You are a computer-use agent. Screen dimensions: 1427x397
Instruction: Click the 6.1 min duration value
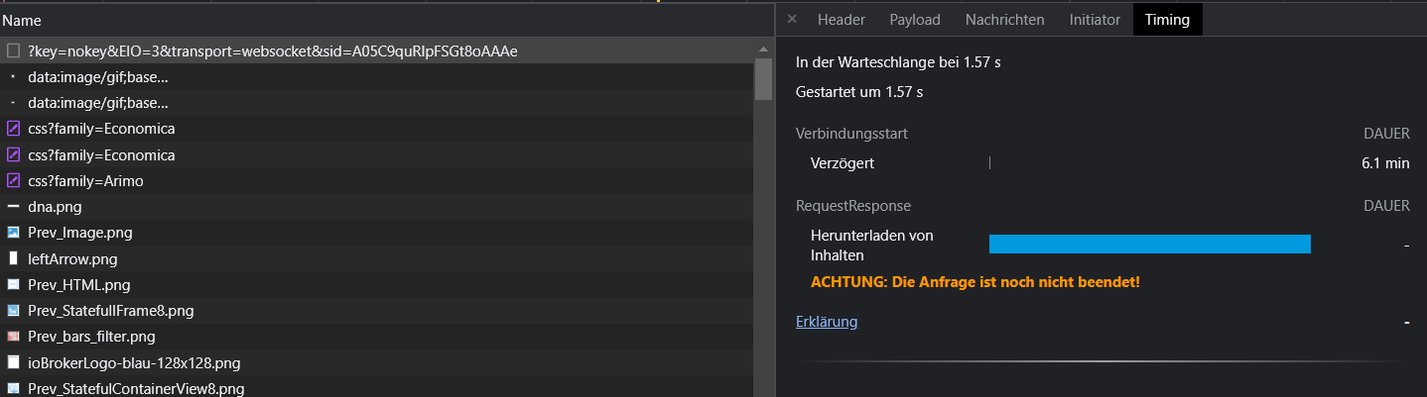point(1385,163)
